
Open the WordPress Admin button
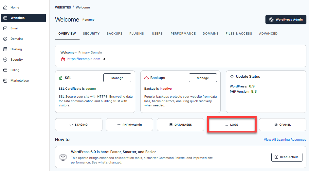285,20
